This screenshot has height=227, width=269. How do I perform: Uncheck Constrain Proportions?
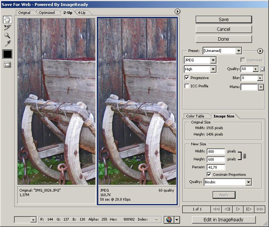click(209, 175)
